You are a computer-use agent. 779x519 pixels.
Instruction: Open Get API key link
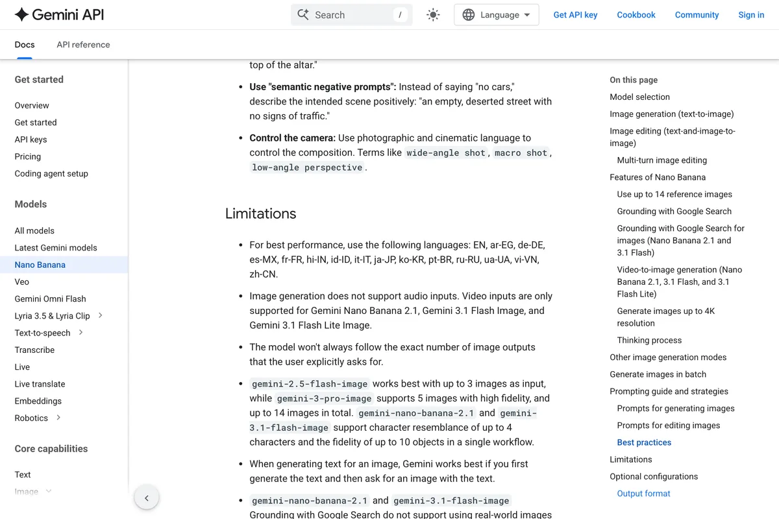coord(575,15)
